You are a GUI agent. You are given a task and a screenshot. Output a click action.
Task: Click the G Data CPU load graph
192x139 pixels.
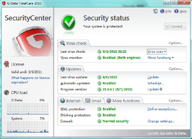pyautogui.click(x=28, y=109)
